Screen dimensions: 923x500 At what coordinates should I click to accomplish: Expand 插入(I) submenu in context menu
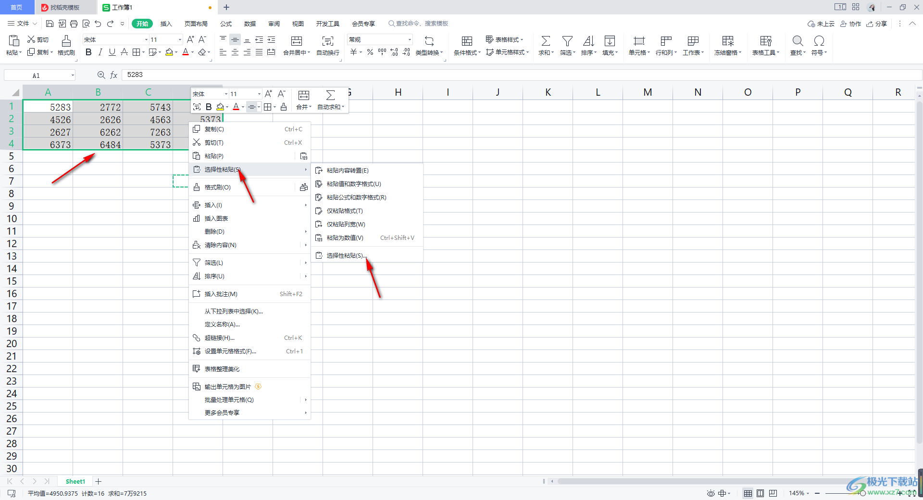(249, 205)
